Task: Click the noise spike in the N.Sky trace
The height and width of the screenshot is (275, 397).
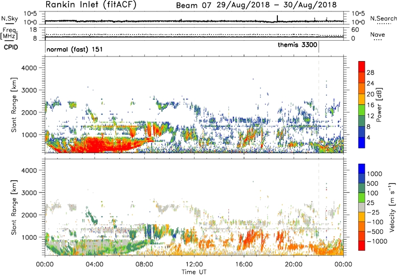Action: (277, 18)
